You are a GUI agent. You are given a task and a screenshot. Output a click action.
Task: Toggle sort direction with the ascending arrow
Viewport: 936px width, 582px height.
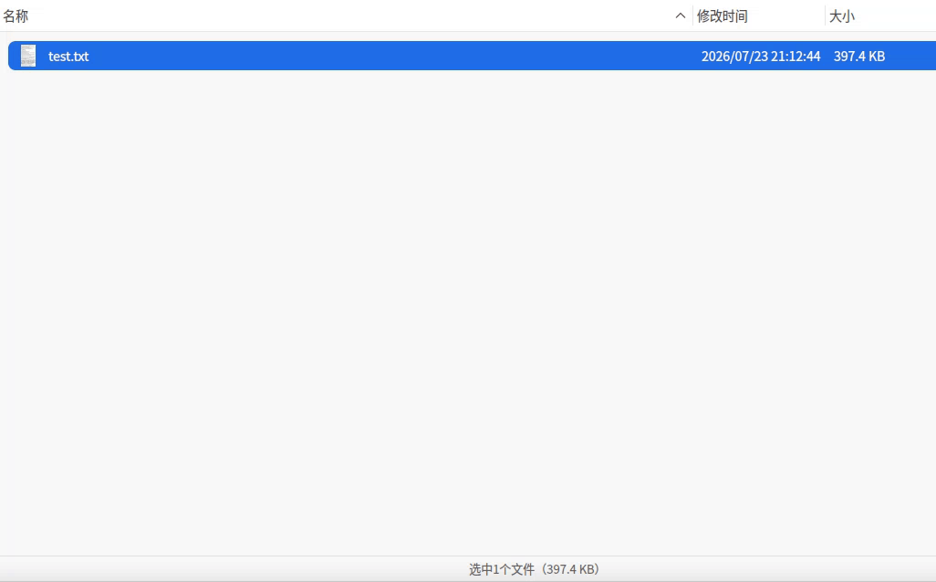680,16
